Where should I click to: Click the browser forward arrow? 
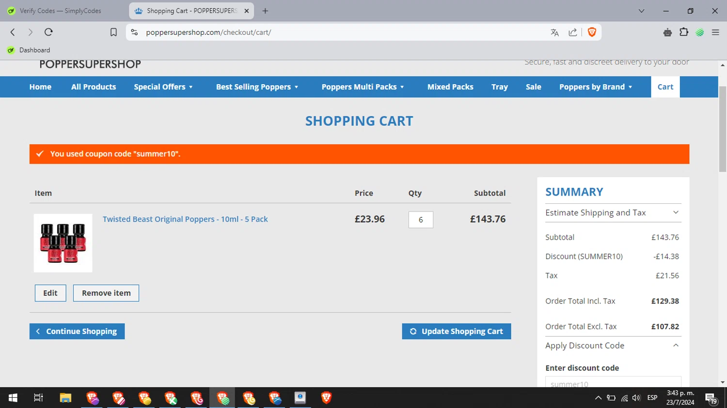(x=31, y=32)
